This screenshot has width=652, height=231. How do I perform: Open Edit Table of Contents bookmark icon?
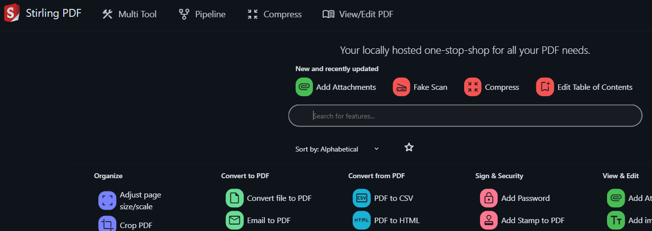545,87
